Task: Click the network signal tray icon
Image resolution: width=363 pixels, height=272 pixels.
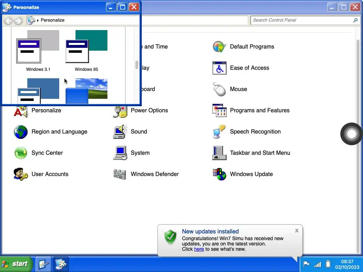Action: tap(317, 264)
